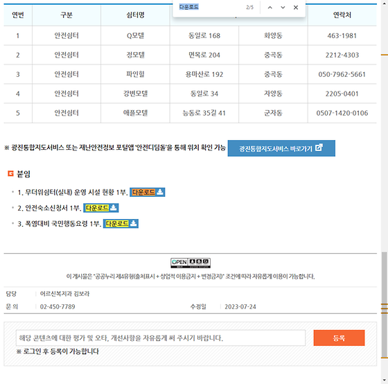Click inquiry number 02-450-7789
This screenshot has width=388, height=384.
58,307
